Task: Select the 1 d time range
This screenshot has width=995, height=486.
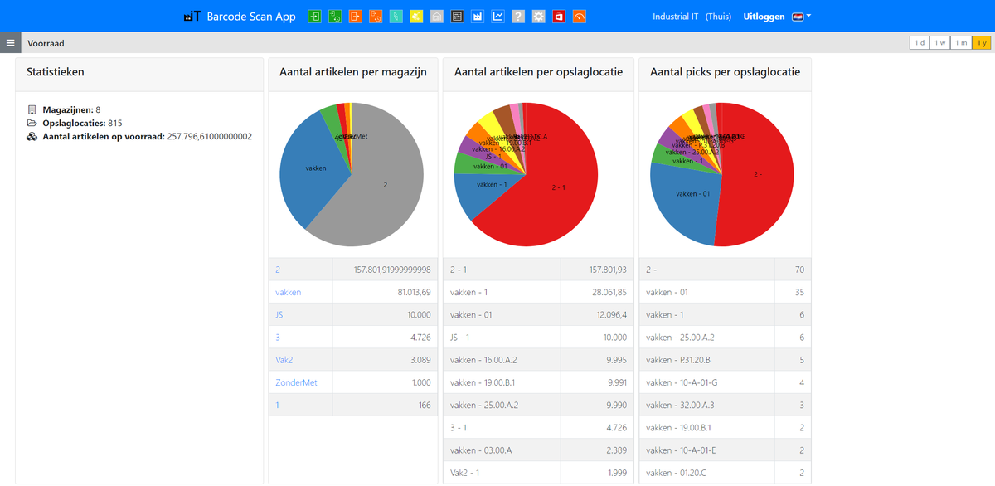Action: [918, 42]
